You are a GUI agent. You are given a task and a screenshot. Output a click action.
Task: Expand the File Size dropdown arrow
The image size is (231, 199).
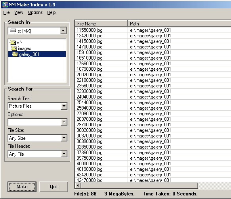[x=64, y=138]
